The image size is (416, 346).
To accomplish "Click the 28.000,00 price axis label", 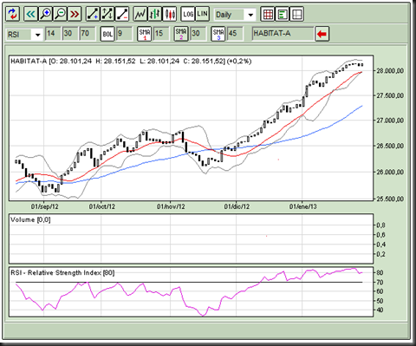I will tap(390, 71).
